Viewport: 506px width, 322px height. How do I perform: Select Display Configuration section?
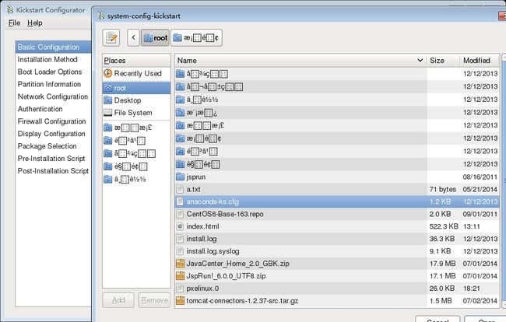click(54, 134)
